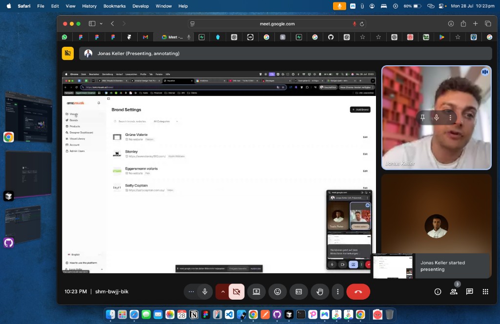This screenshot has width=500, height=324.
Task: Open Finder from the Dock
Action: [110, 315]
